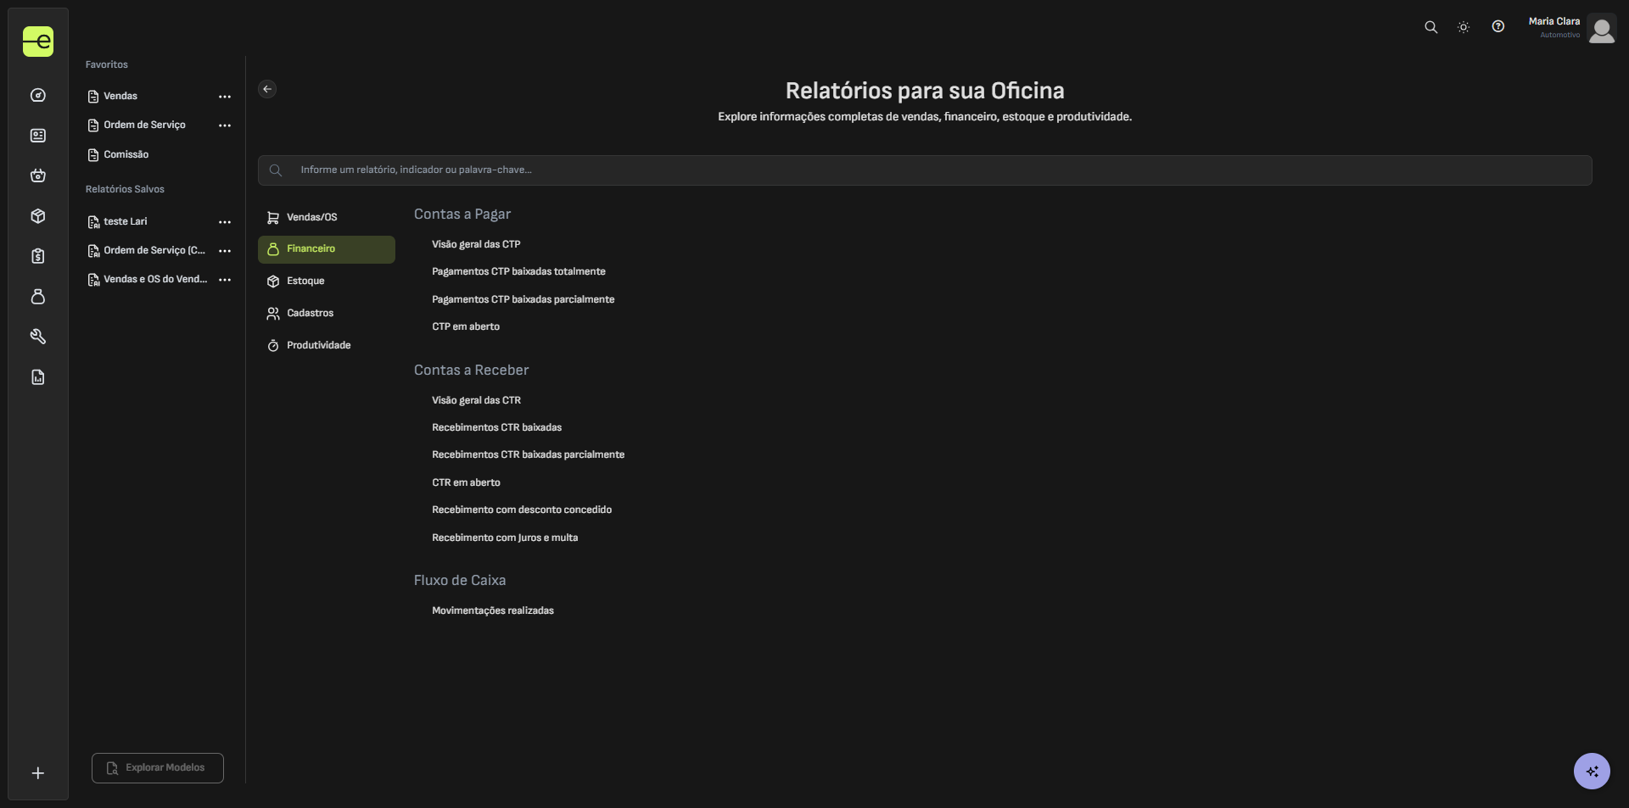Click the money bag sidebar icon
The height and width of the screenshot is (808, 1629).
pyautogui.click(x=38, y=297)
